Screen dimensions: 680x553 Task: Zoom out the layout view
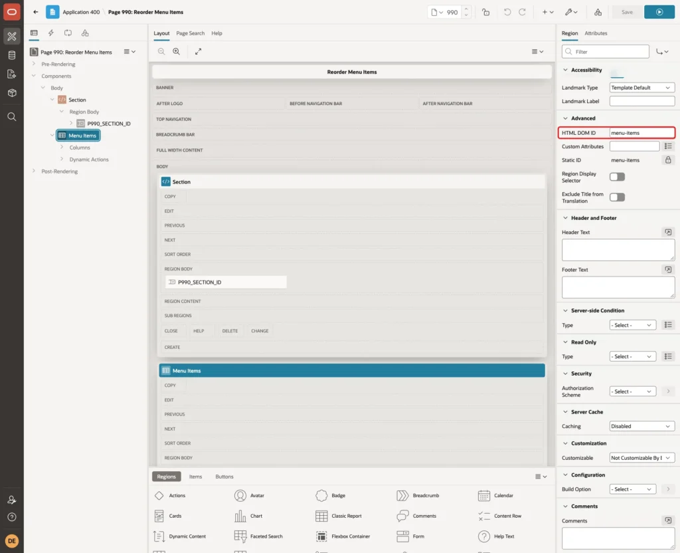coord(161,51)
